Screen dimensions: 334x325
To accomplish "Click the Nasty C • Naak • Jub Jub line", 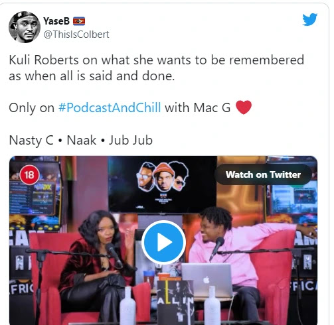I will (x=81, y=140).
